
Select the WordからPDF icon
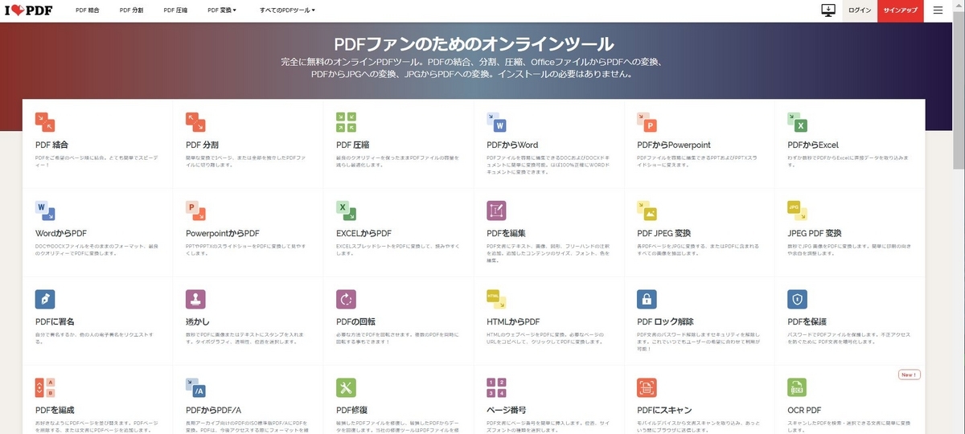(x=45, y=211)
